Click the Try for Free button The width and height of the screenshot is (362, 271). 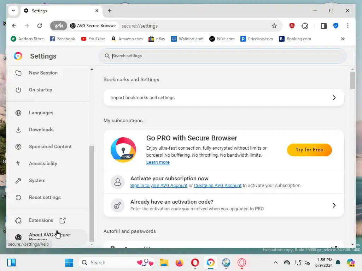(x=309, y=150)
